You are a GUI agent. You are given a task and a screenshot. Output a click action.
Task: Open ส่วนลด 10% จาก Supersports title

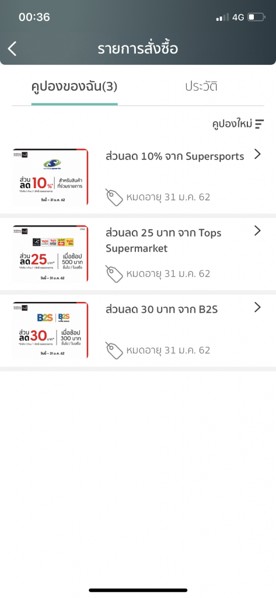click(x=174, y=157)
